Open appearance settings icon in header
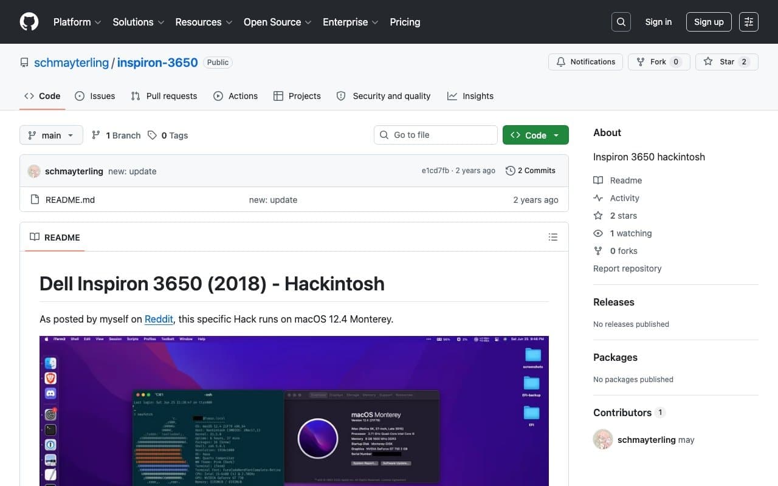Image resolution: width=778 pixels, height=486 pixels. [x=749, y=22]
